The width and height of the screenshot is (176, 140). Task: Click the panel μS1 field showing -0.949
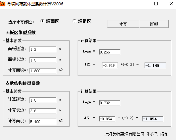pos(110,65)
